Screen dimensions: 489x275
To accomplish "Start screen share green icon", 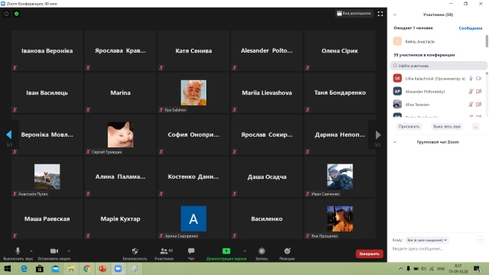I will tap(226, 251).
